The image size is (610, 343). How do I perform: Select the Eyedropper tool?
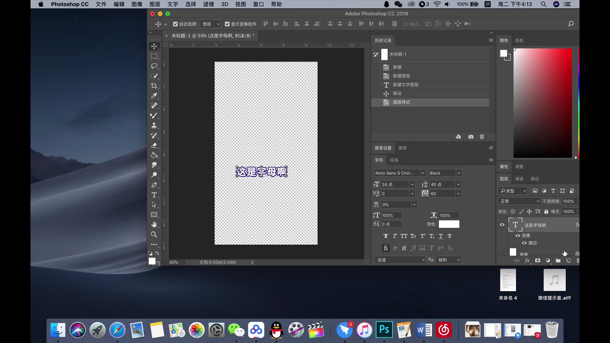(x=154, y=96)
